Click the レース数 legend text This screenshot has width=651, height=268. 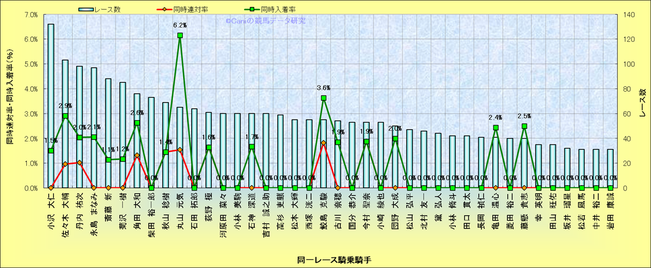coord(117,10)
